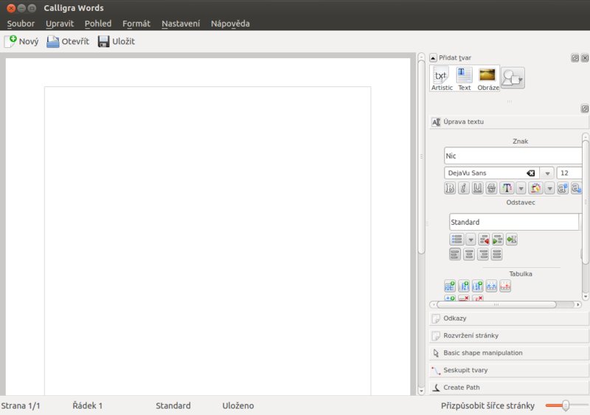Screen dimensions: 590x415
Task: Justify paragraph text alignment
Action: 497,254
